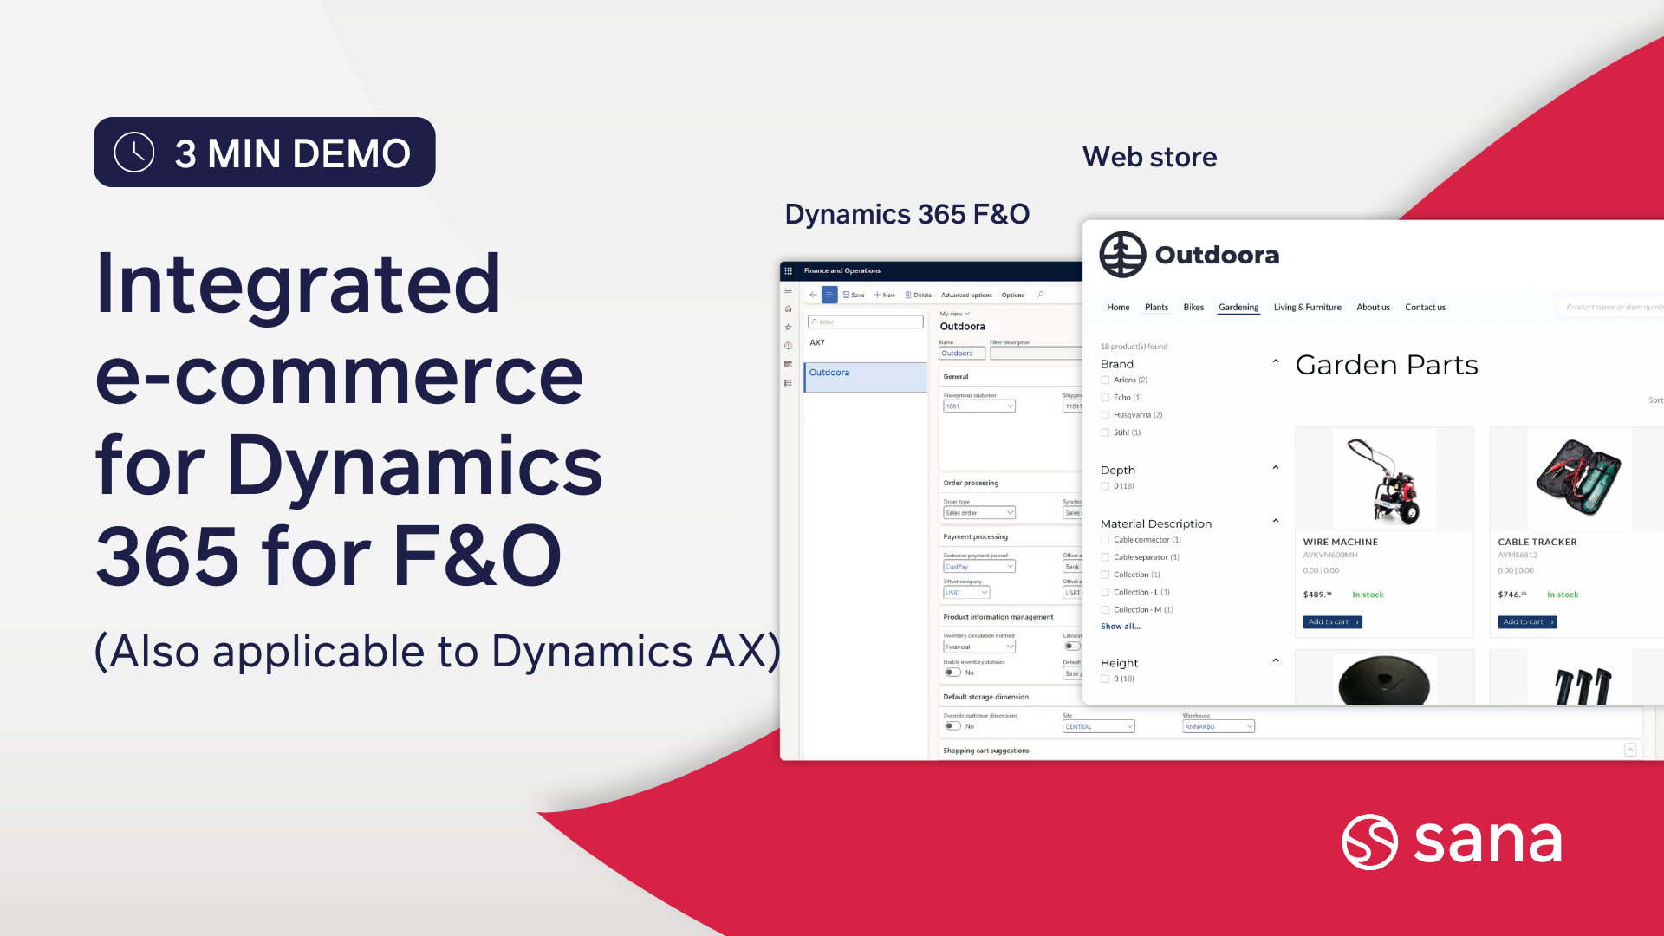Open Gardening in web store menu
Screen dimensions: 1664x936
[1238, 308]
